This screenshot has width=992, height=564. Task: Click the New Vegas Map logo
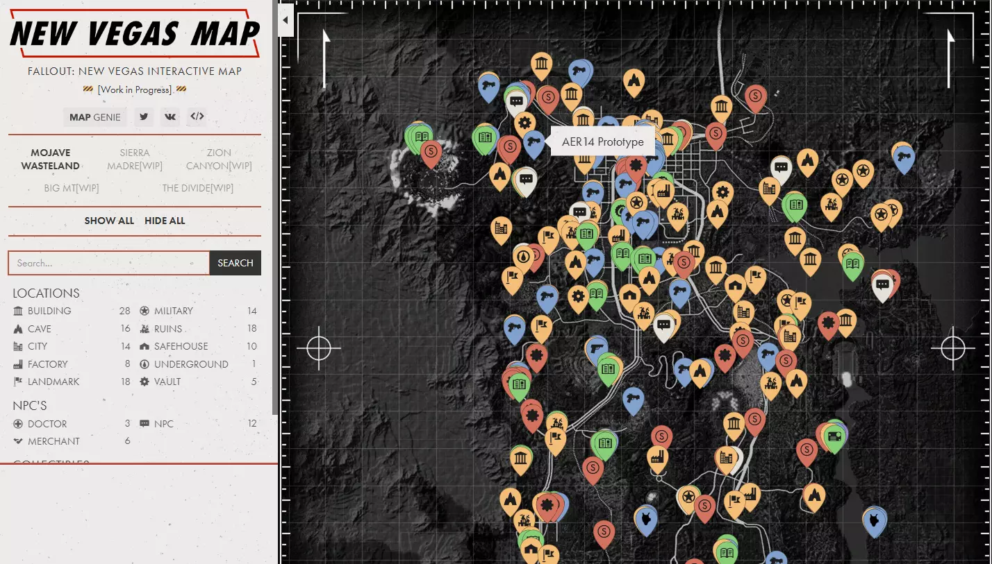(135, 34)
